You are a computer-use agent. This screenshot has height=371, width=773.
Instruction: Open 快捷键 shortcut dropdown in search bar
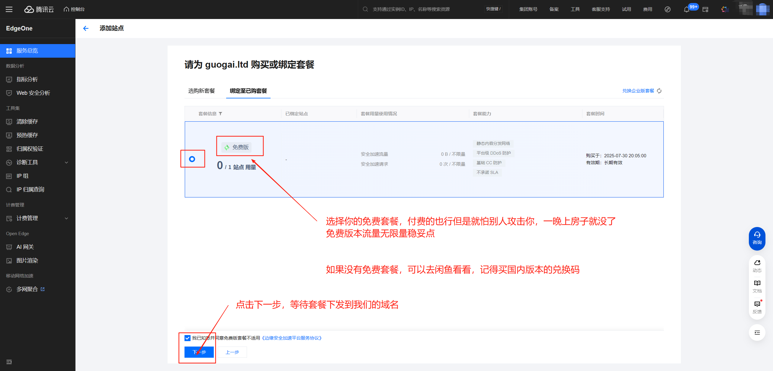(x=493, y=9)
